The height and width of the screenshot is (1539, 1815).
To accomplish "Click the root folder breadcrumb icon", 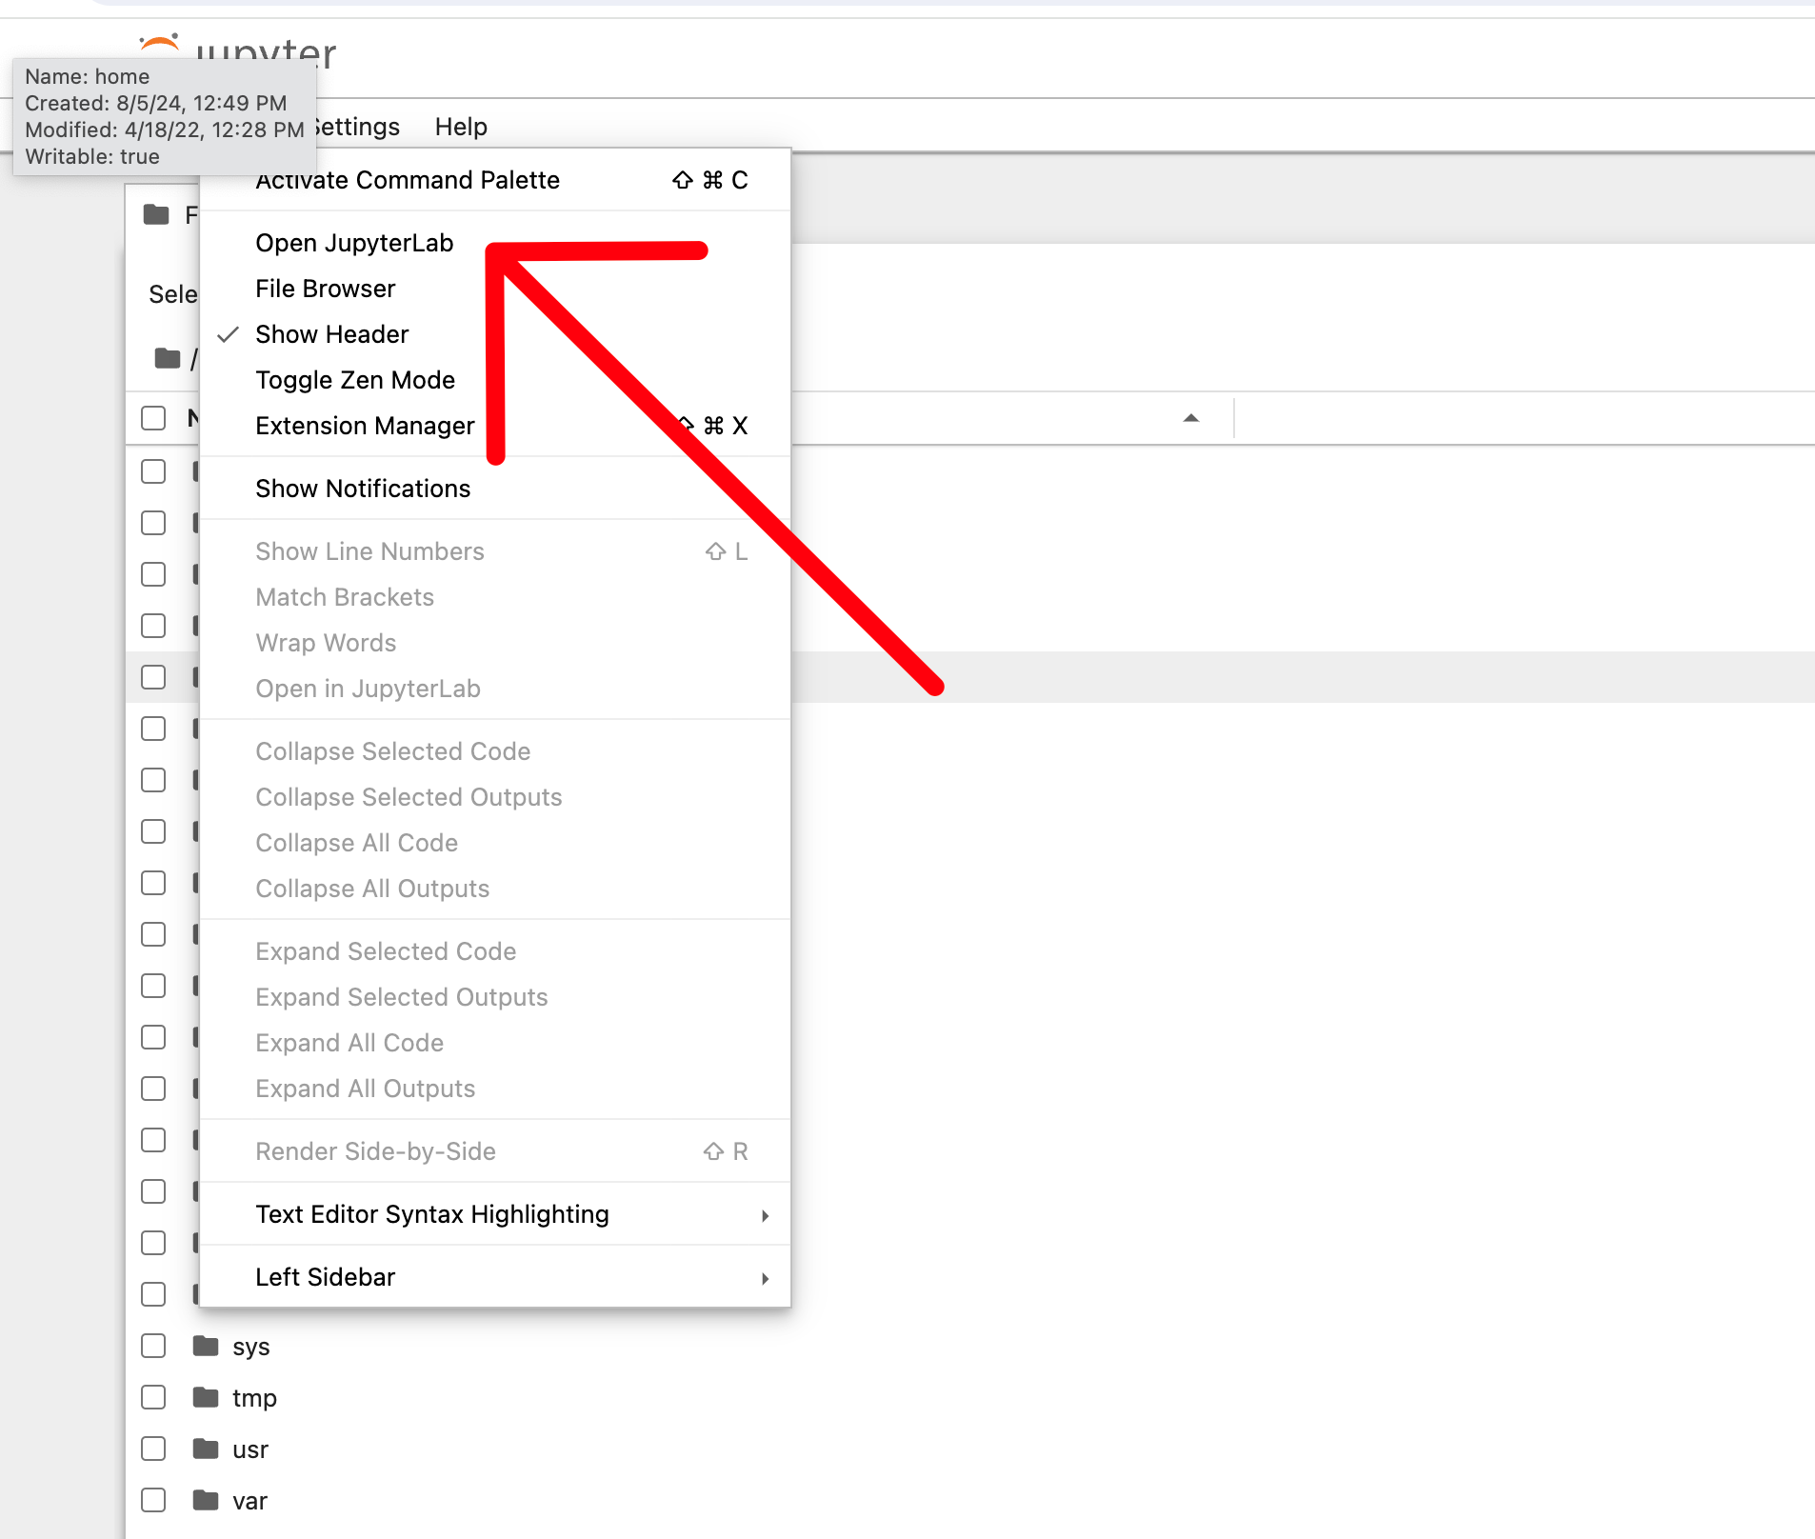I will tap(168, 358).
